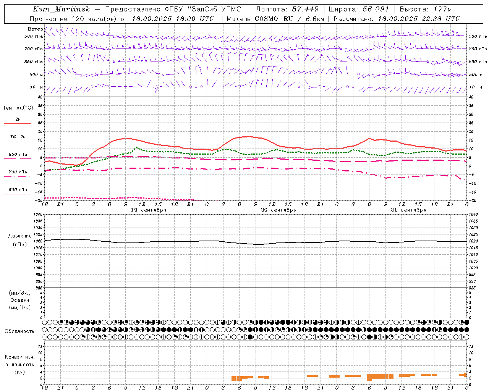Click the Широта: 56.091 value
The image size is (489, 391).
point(358,9)
